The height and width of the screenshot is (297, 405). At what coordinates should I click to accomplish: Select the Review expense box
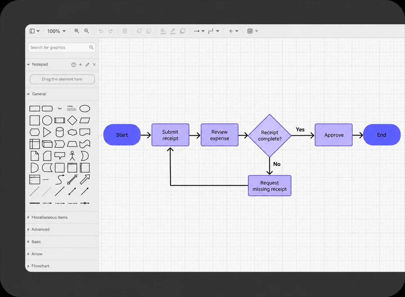[220, 135]
